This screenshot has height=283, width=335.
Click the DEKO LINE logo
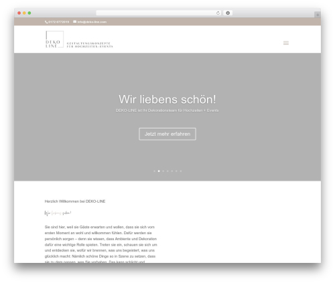(x=54, y=39)
